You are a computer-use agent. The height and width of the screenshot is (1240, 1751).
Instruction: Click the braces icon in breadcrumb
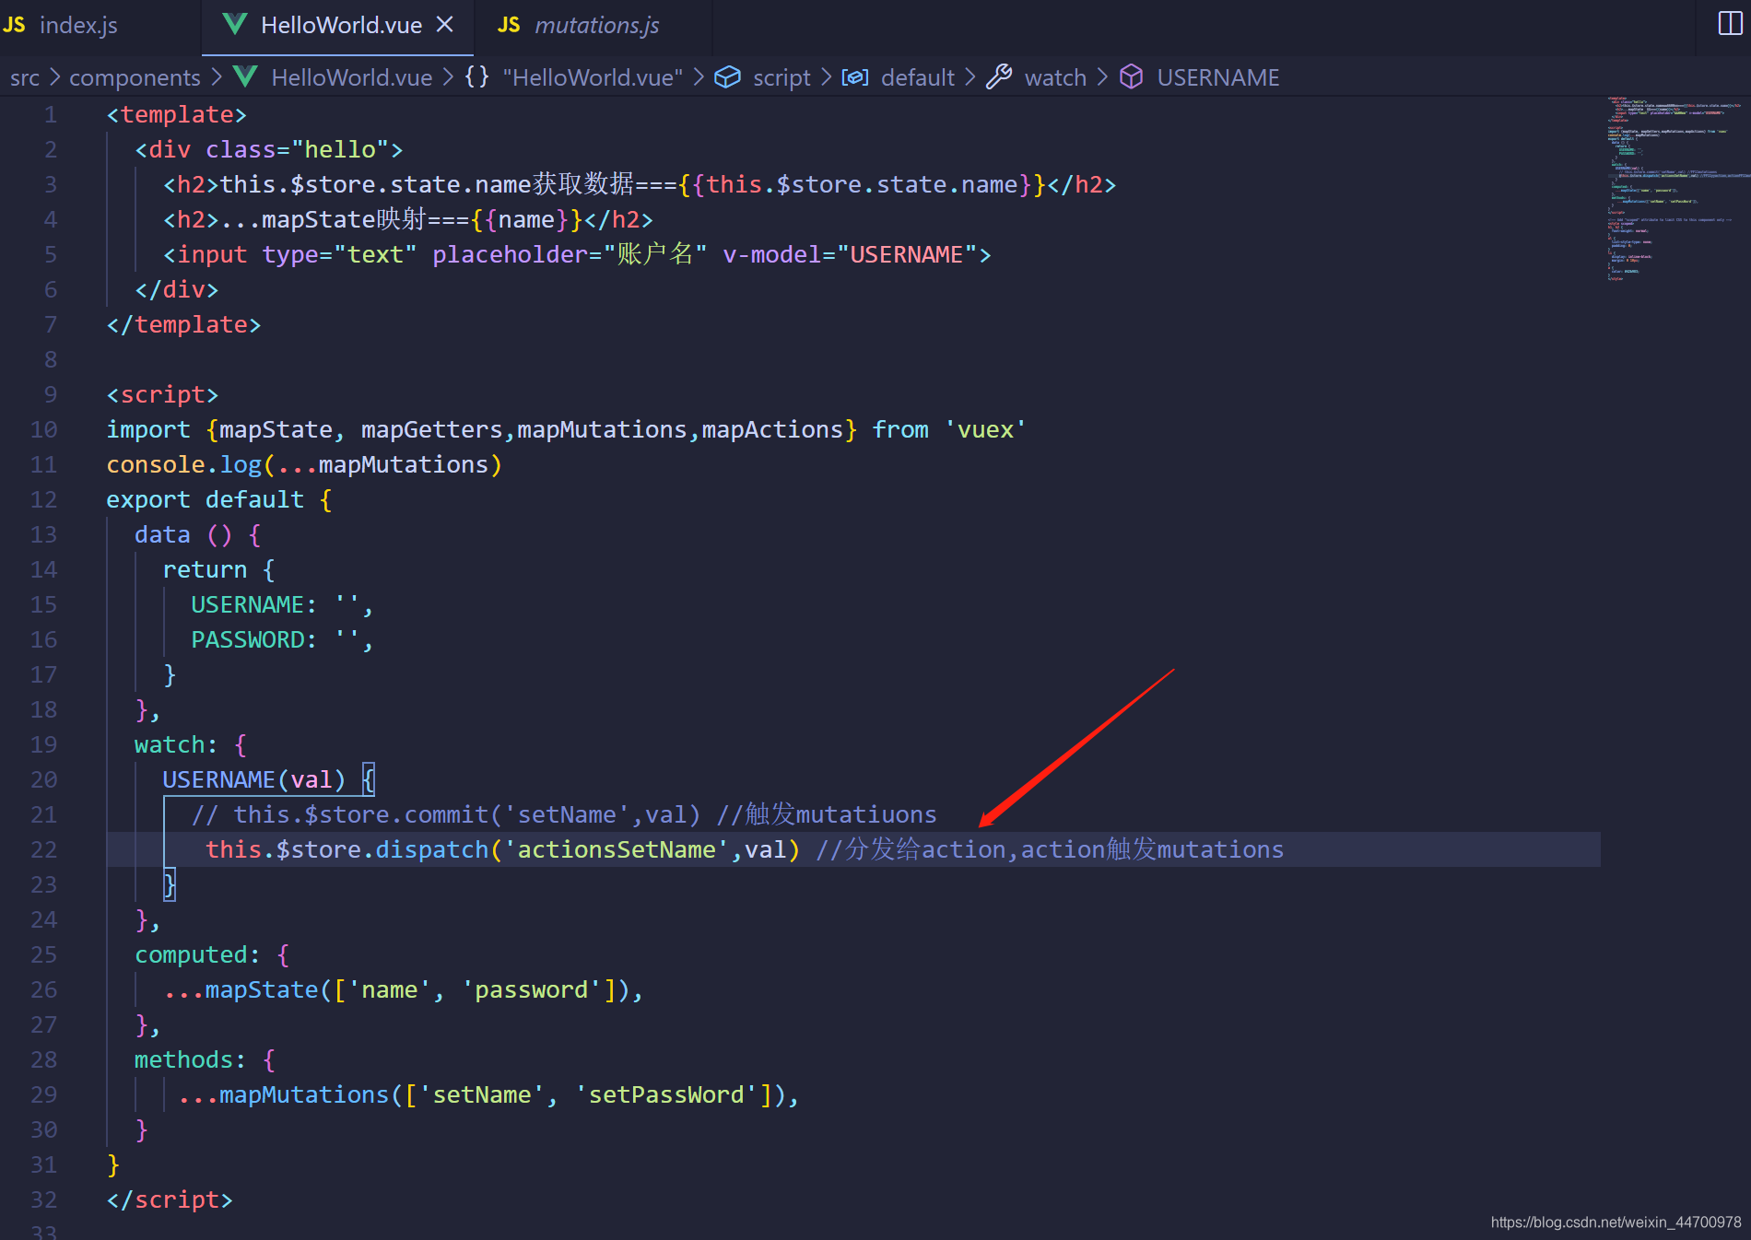coord(476,76)
